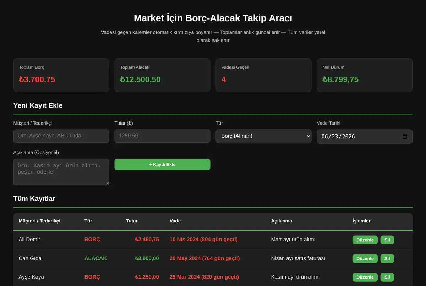
Task: Click the Toplam Borç card value ₺3.700,75
Action: coord(37,79)
